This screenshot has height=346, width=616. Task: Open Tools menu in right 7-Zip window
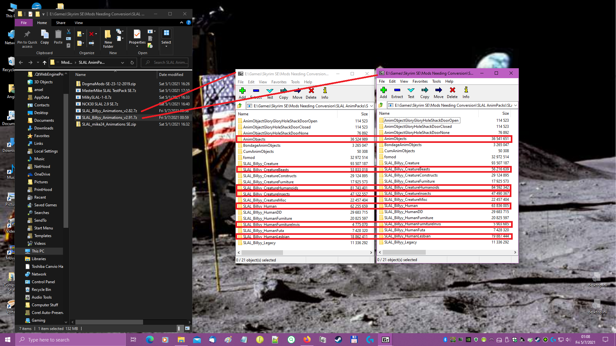coord(436,81)
